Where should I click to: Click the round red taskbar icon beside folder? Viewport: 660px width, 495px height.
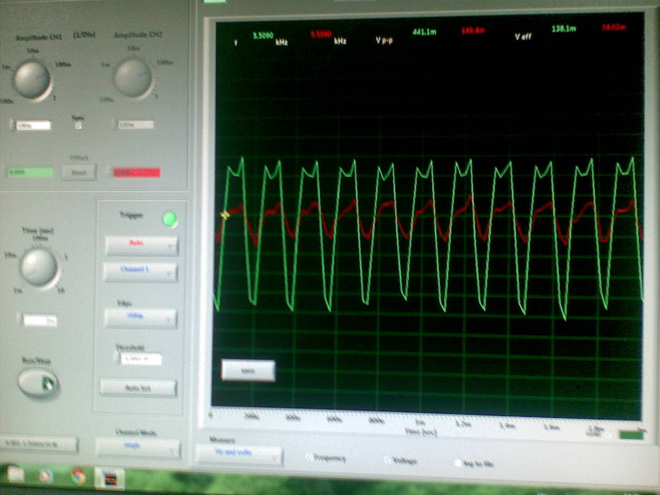[46, 476]
